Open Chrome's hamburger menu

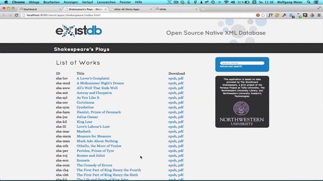319,15
